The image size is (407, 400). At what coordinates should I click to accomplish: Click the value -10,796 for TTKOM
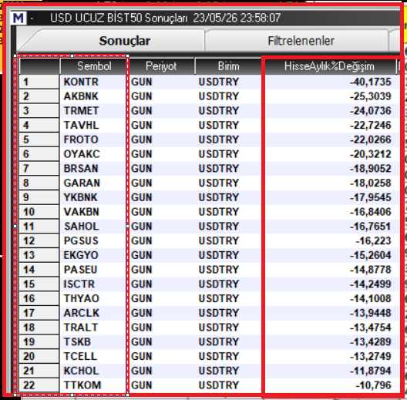[x=373, y=385]
